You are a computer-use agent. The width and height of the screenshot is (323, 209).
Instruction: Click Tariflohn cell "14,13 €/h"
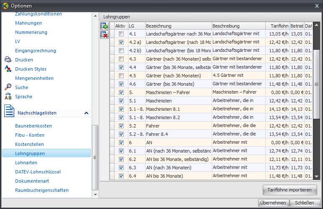pyautogui.click(x=278, y=109)
